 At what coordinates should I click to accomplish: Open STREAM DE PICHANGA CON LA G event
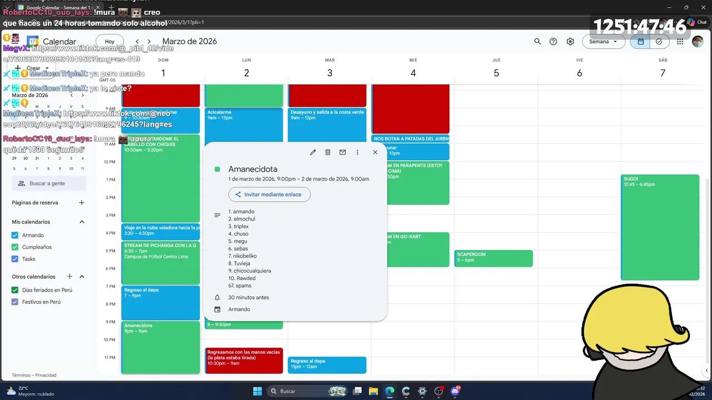tap(161, 263)
